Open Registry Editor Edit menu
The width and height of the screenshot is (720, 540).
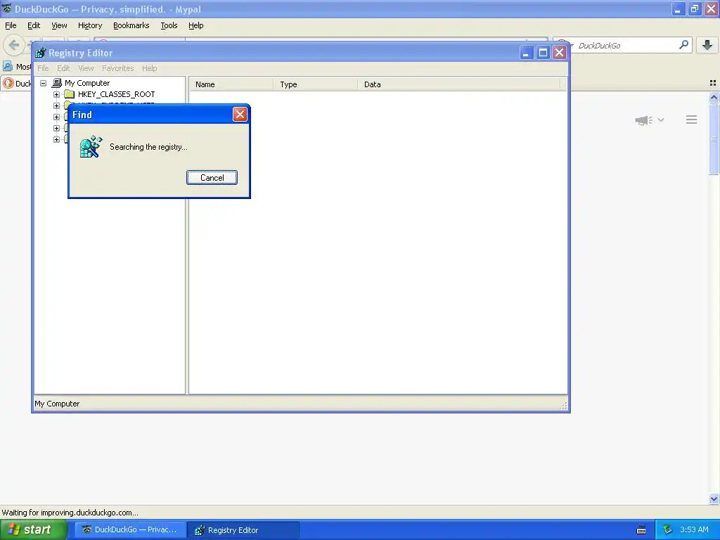click(63, 68)
